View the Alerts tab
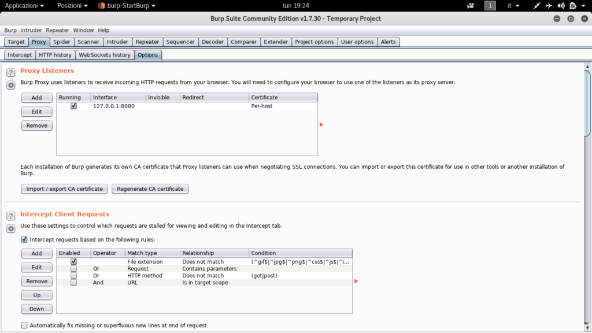This screenshot has height=333, width=592. tap(388, 42)
